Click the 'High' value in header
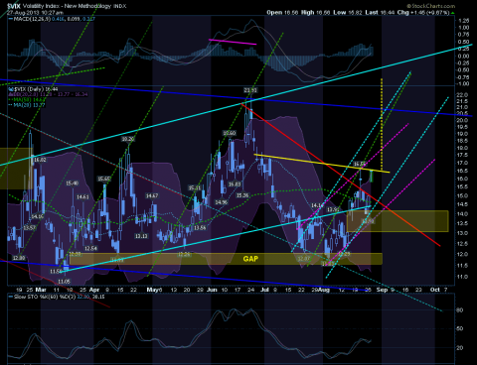This screenshot has width=477, height=365. coord(323,13)
